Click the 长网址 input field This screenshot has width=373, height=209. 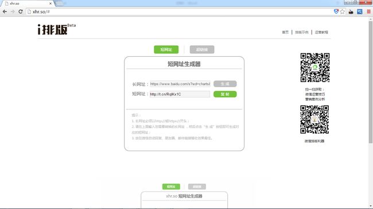coord(180,84)
